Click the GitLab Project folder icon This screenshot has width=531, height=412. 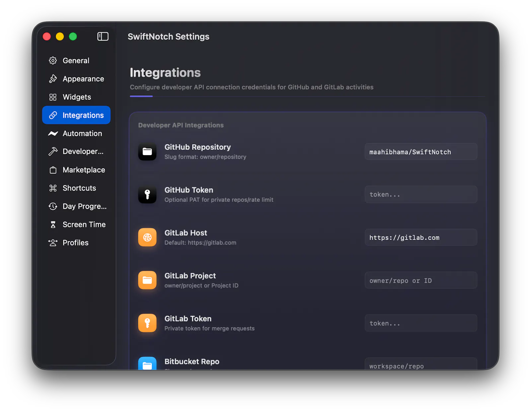147,280
